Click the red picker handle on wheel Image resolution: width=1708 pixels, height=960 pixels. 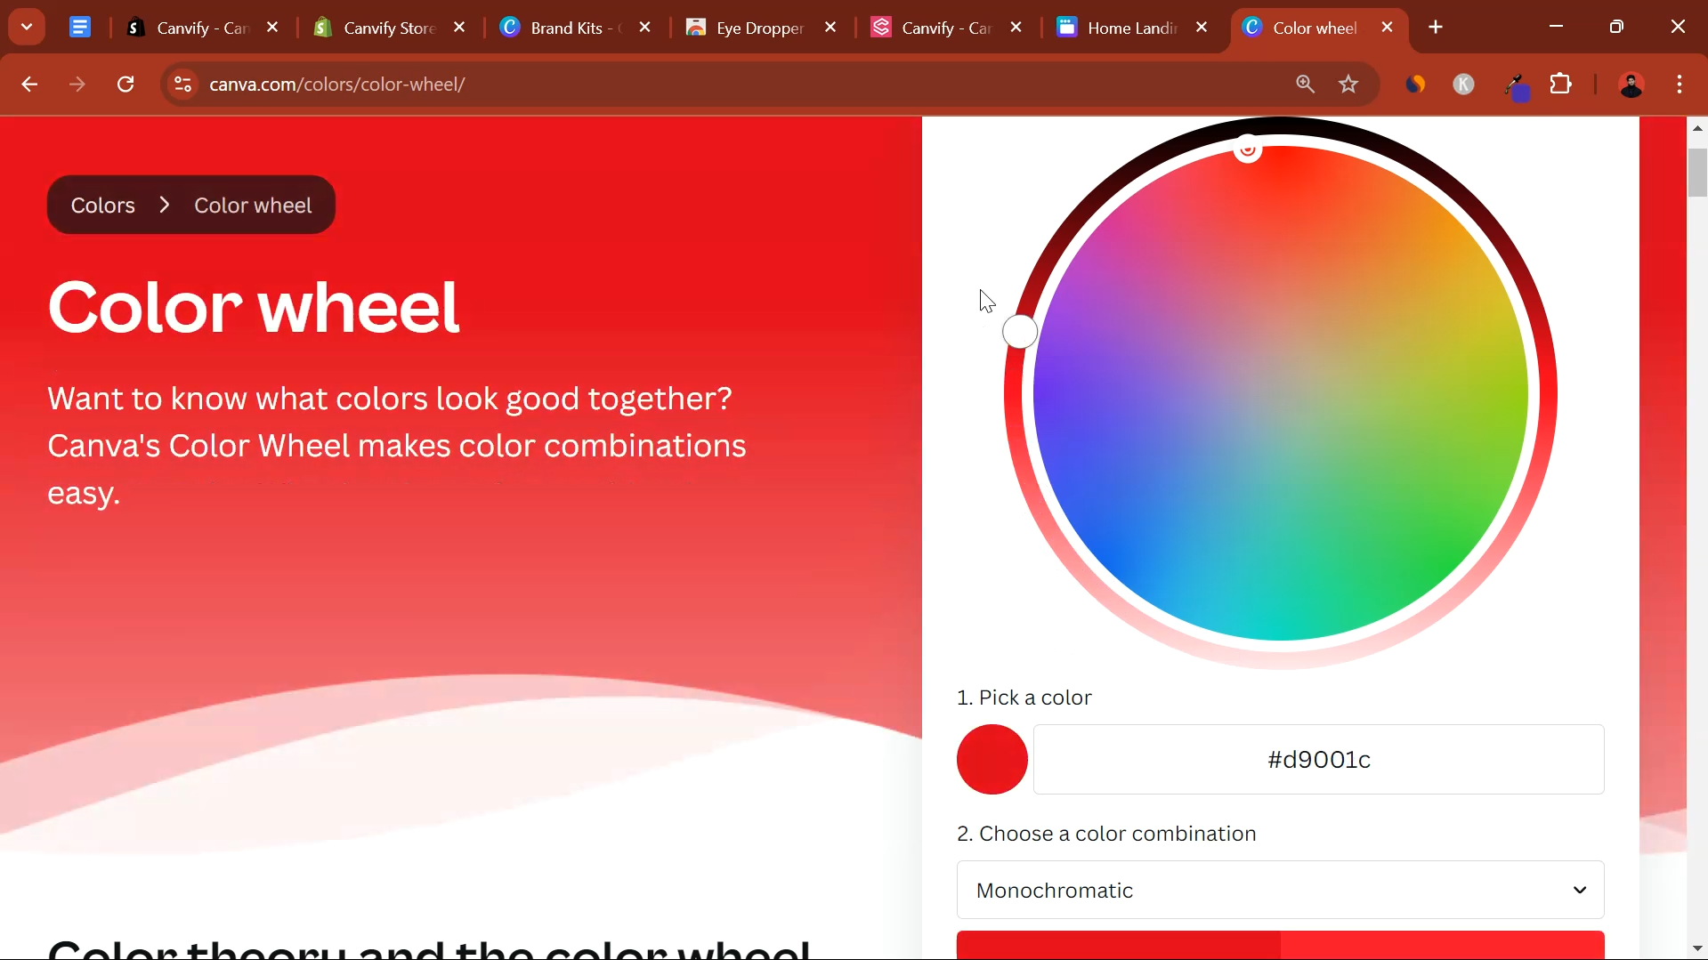1248,149
